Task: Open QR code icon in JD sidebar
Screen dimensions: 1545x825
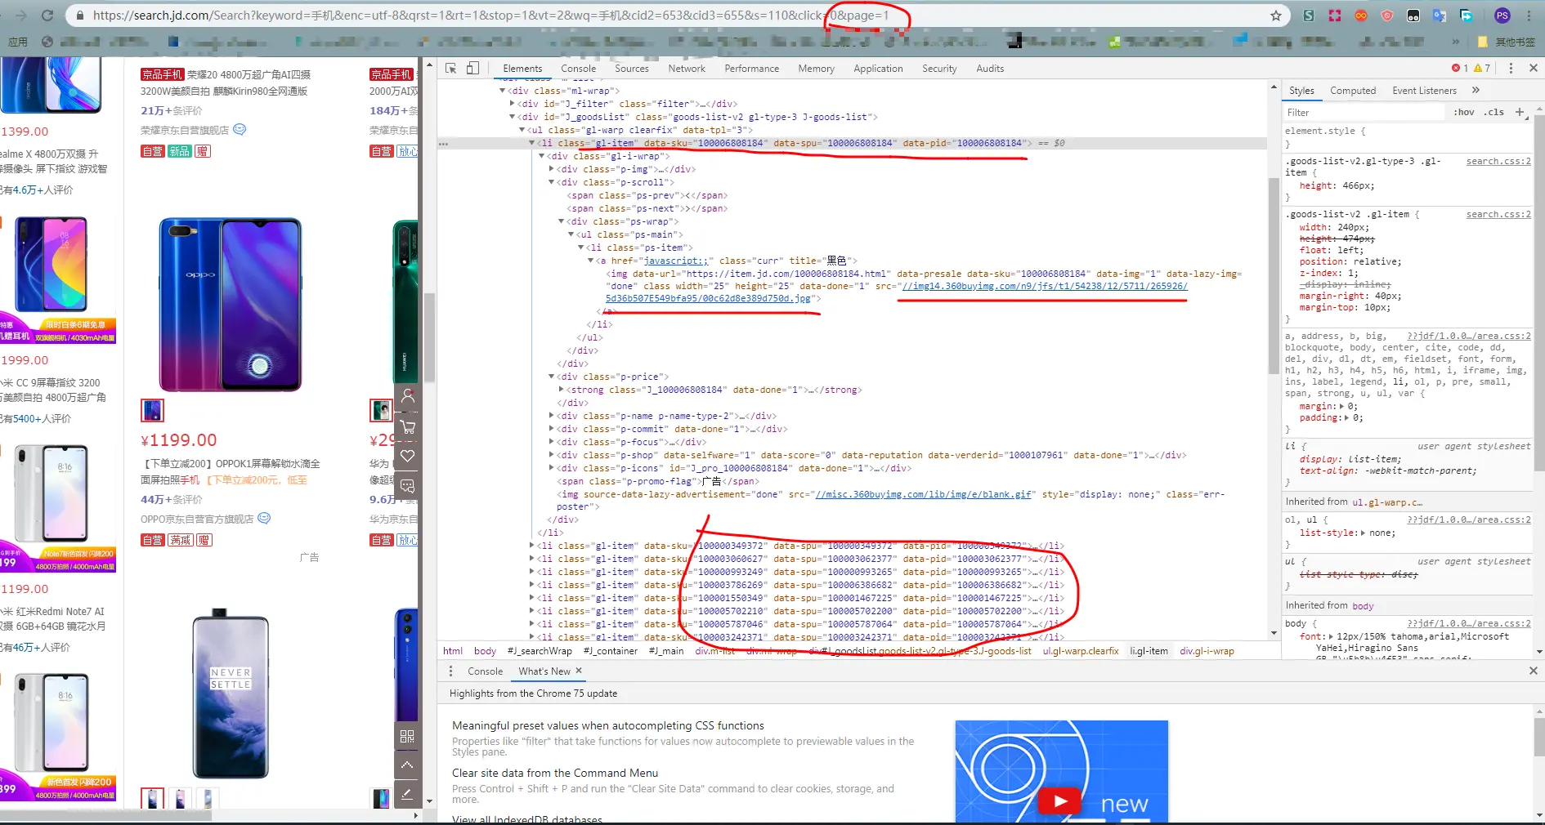Action: 407,736
